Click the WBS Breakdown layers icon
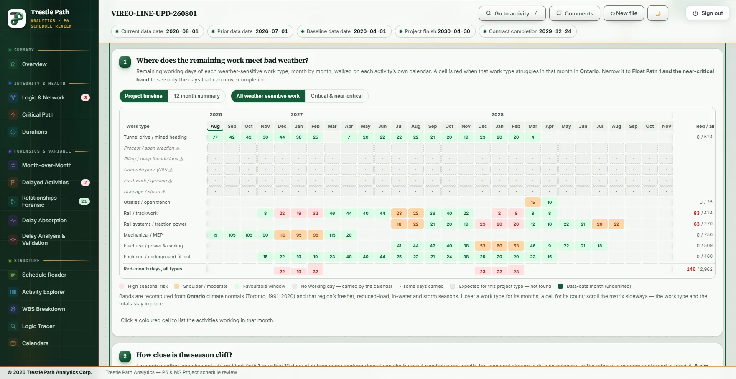Viewport: 736px width, 379px height. click(x=13, y=309)
